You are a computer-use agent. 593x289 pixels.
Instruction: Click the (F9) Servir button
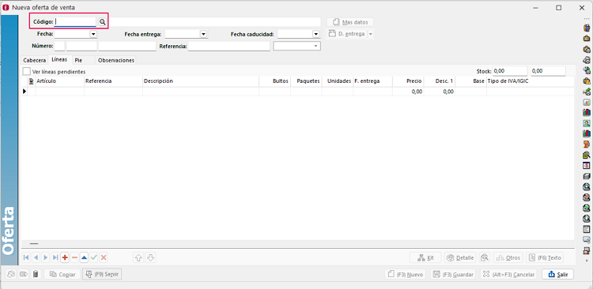[x=102, y=274]
